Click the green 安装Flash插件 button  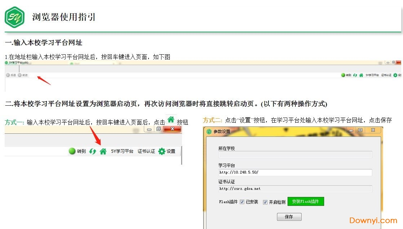(306, 202)
